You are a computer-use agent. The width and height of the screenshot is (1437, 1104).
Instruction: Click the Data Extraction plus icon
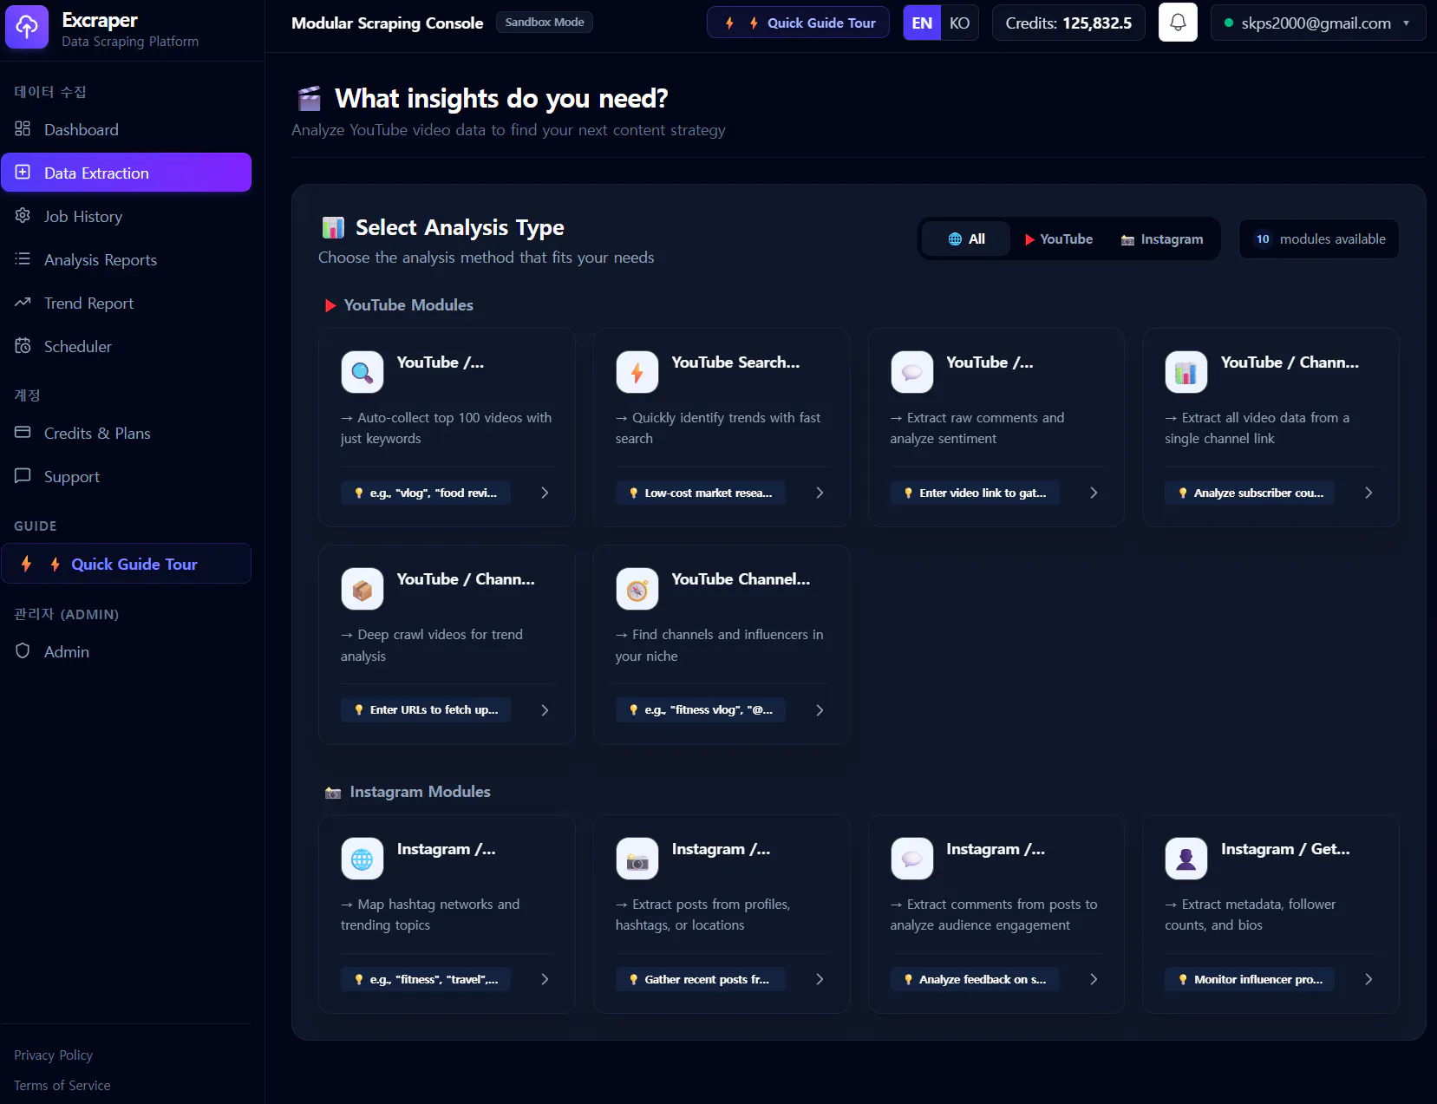coord(23,172)
